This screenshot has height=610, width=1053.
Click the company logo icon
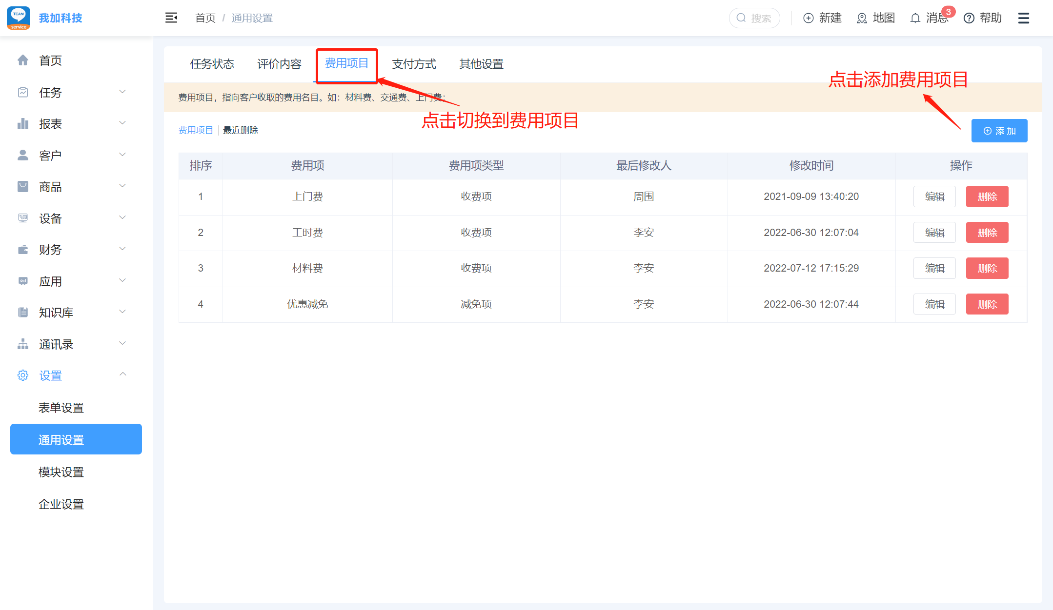coord(19,18)
